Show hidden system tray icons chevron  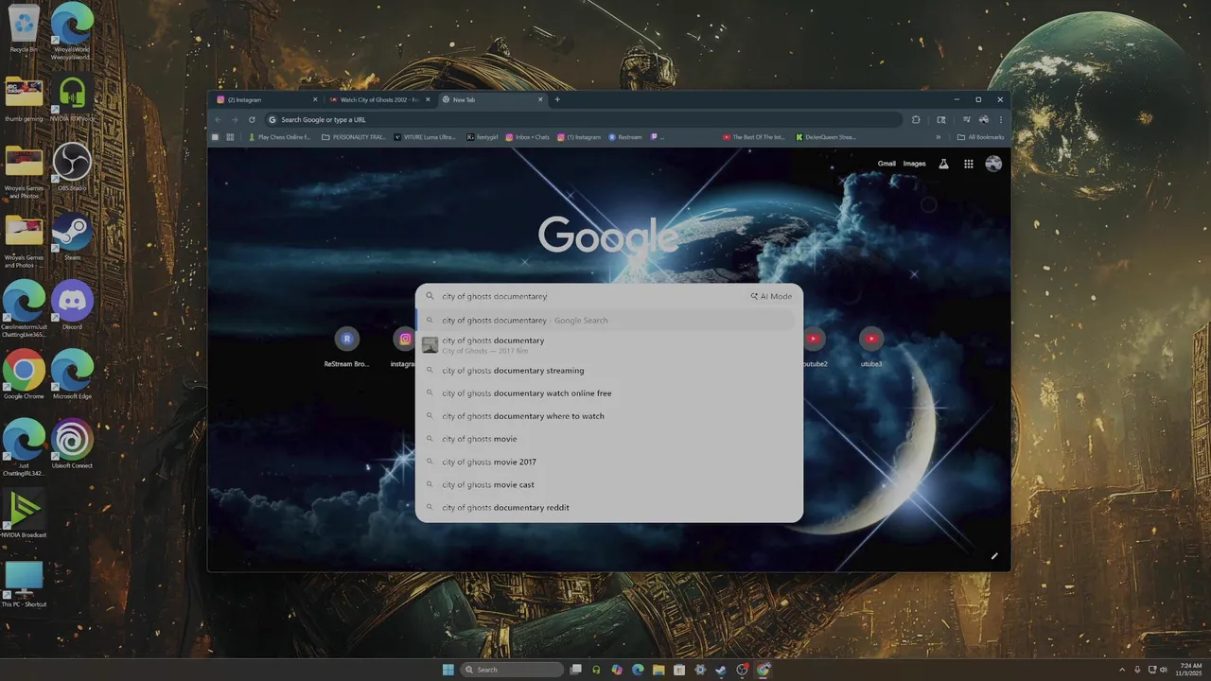tap(1122, 670)
